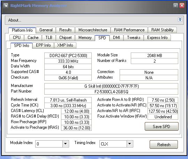The image size is (188, 159).
Task: Click the 127.50 ns (42.50) tRFC value
Action: (x=163, y=111)
